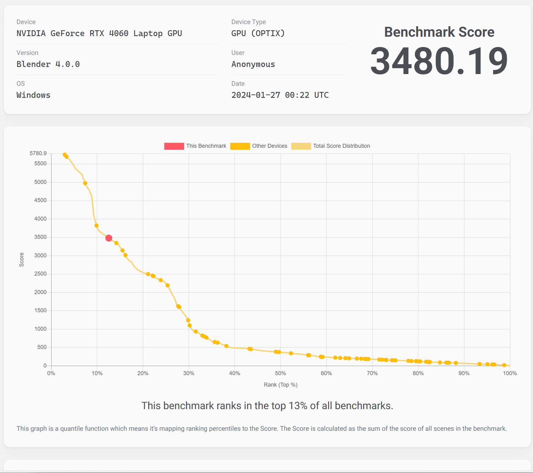
Task: Click the orange data point near score 5000
Action: pos(85,183)
